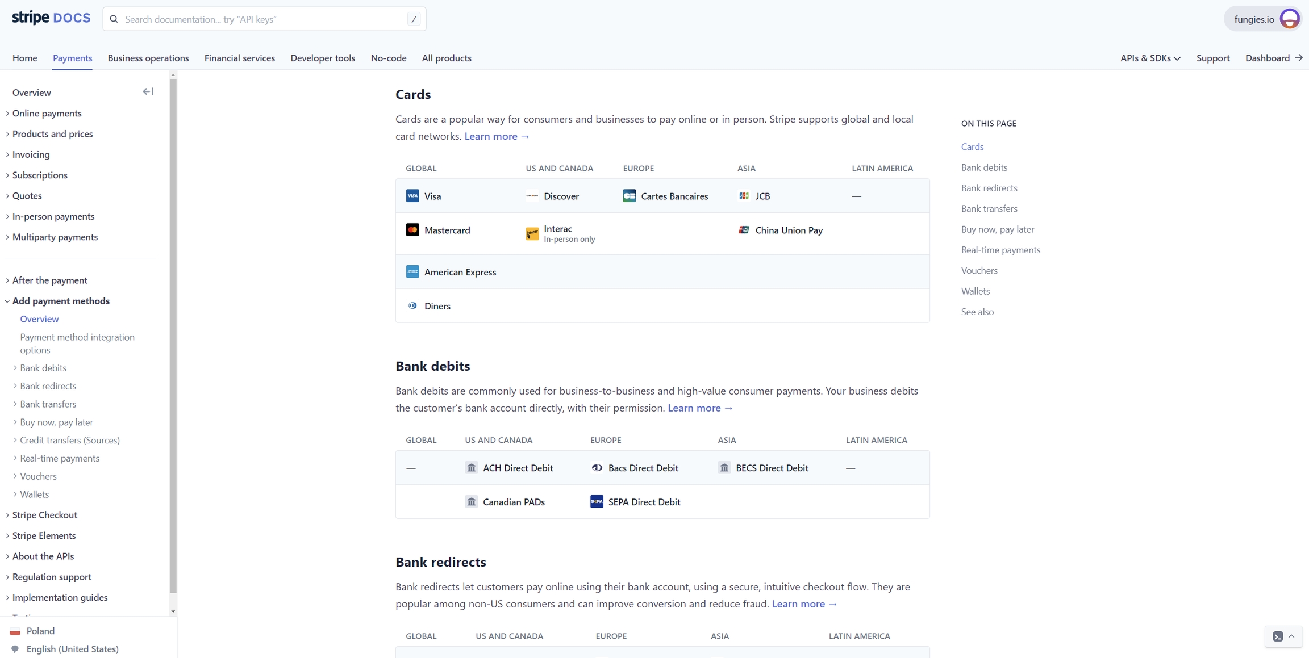Expand the Online payments sidebar section
Viewport: 1309px width, 658px height.
click(x=47, y=113)
